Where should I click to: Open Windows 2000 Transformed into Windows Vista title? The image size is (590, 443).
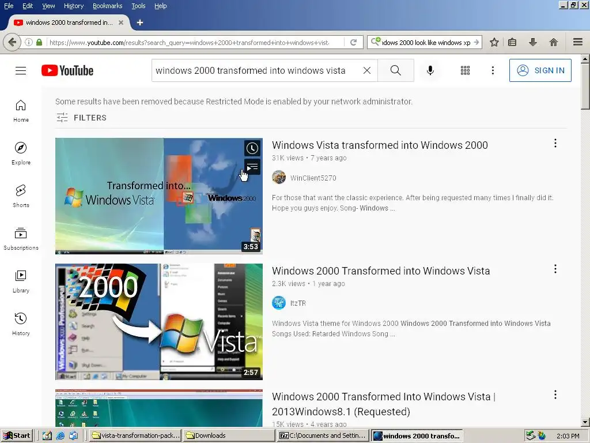point(381,271)
